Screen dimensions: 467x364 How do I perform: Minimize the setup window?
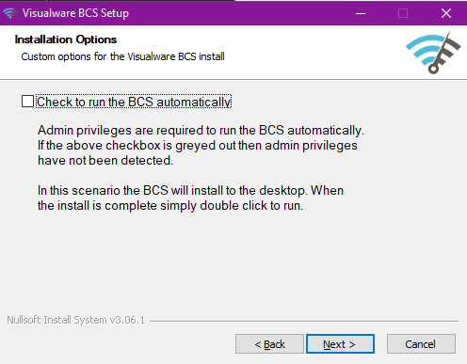(x=361, y=13)
